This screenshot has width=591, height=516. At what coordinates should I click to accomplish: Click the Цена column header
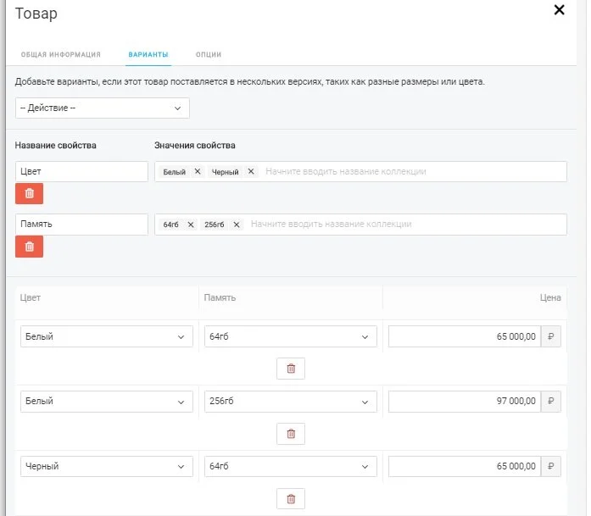[550, 297]
